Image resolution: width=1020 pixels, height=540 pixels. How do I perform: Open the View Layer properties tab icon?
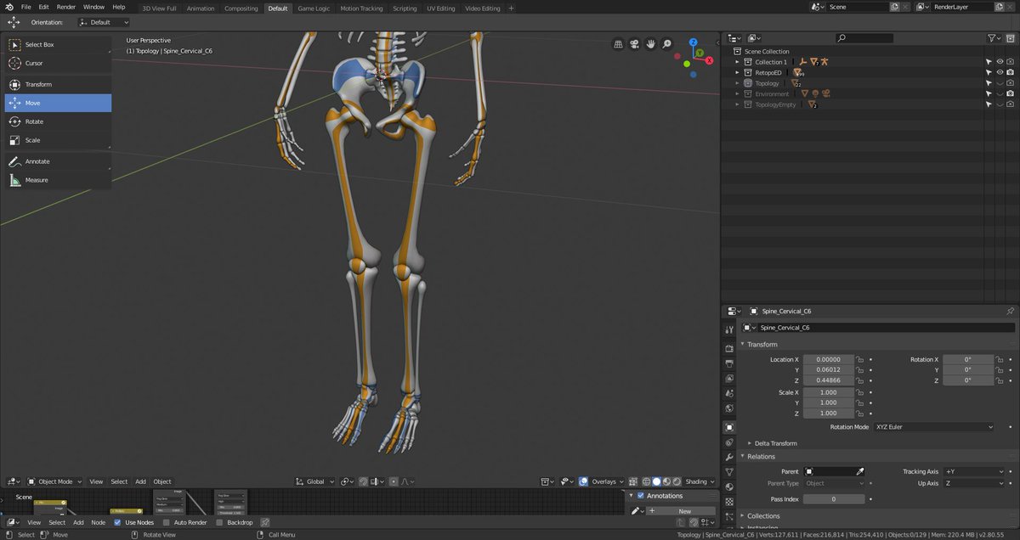click(729, 379)
